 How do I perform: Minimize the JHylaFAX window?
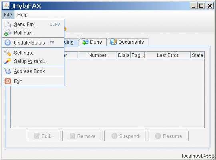click(x=194, y=6)
